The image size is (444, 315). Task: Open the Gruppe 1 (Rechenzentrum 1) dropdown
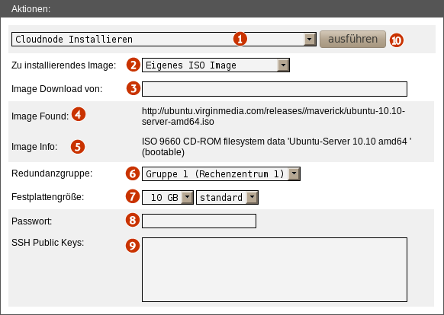(221, 173)
